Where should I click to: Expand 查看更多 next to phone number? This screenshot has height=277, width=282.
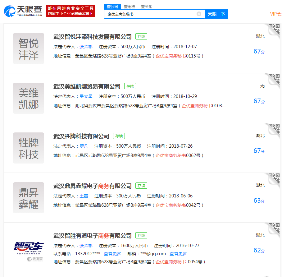click(112, 254)
